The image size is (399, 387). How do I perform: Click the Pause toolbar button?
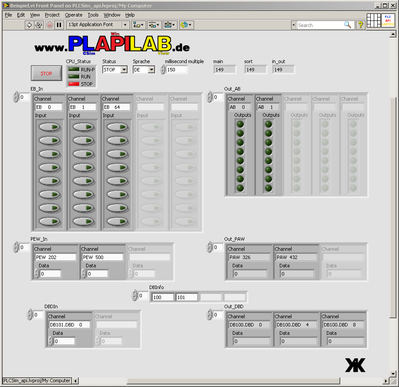point(59,25)
